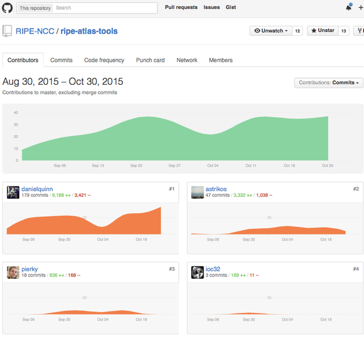Click the repository book icon
The width and height of the screenshot is (364, 338).
click(x=7, y=31)
